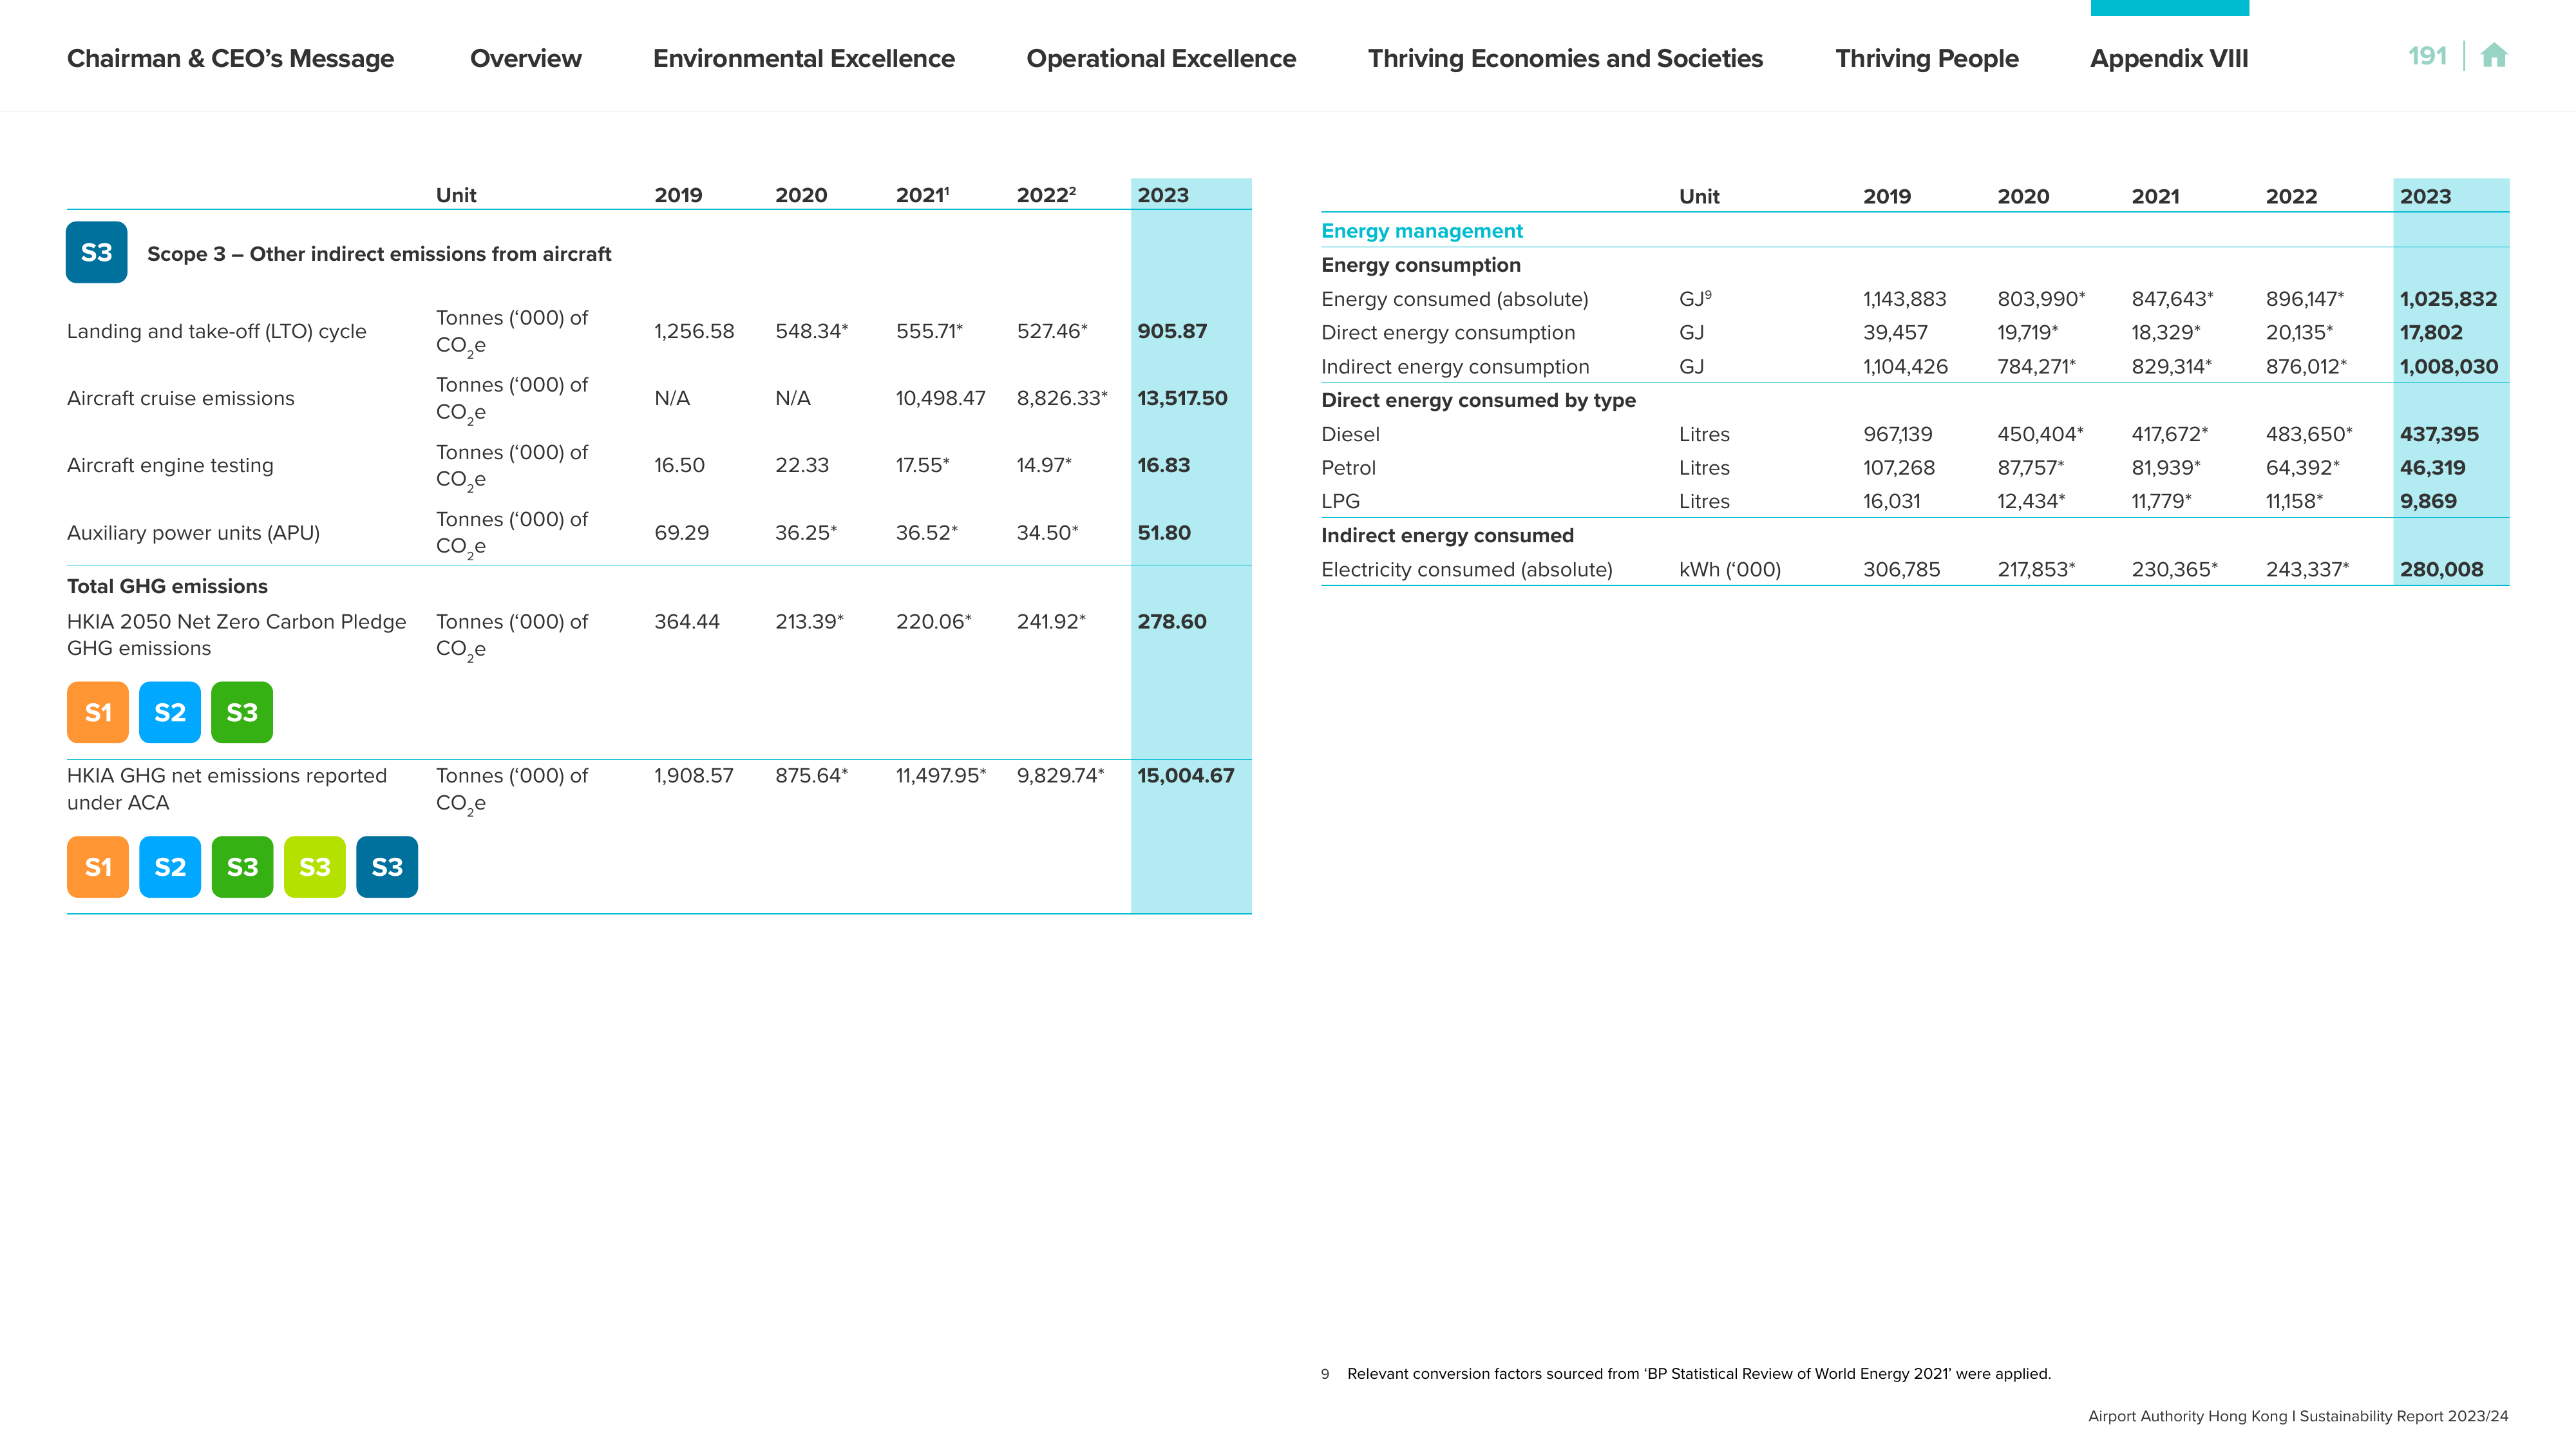Select the Appendix VIII tab
Viewport: 2576px width, 1449px height.
pos(2169,59)
